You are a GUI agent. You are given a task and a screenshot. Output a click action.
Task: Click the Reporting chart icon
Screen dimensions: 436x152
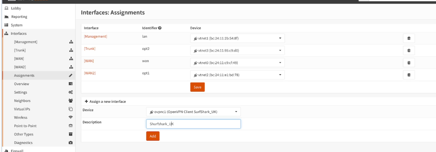tap(6, 17)
